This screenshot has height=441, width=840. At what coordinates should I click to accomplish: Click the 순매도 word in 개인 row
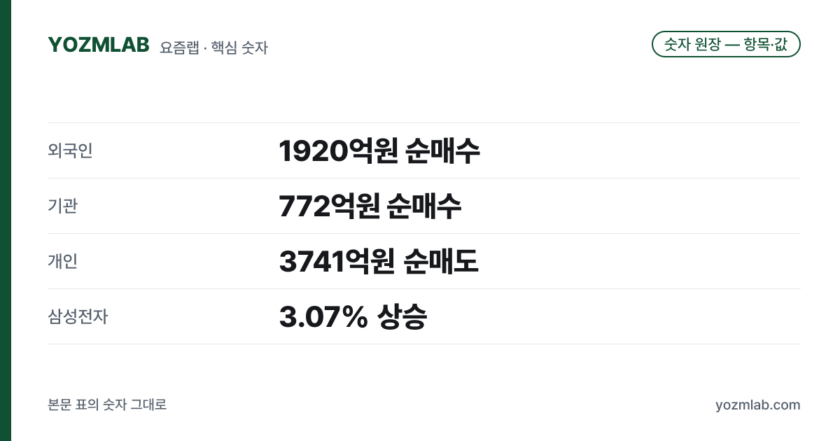(x=442, y=261)
